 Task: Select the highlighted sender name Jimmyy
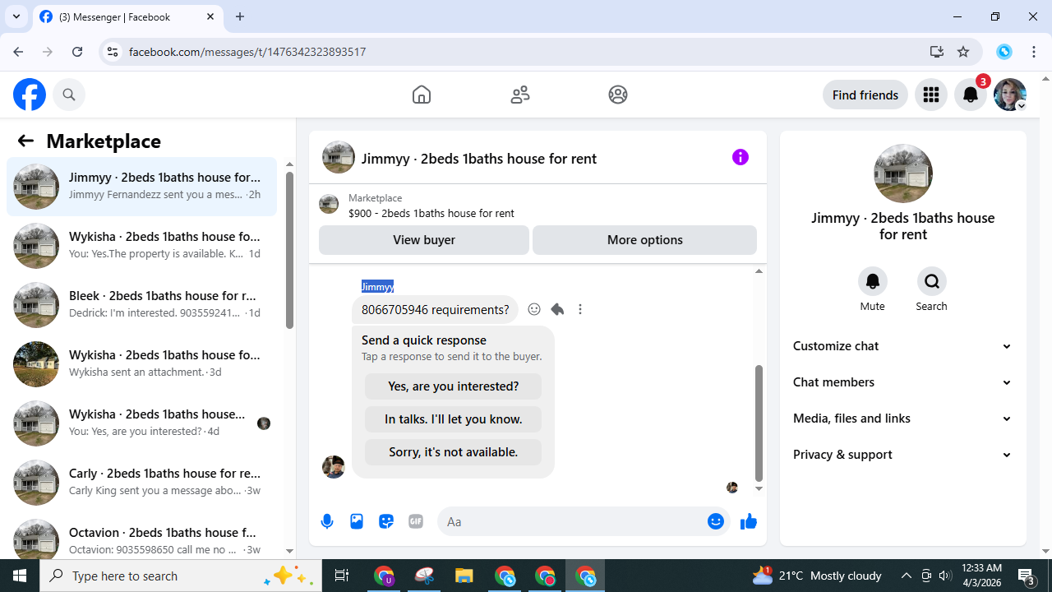click(377, 286)
